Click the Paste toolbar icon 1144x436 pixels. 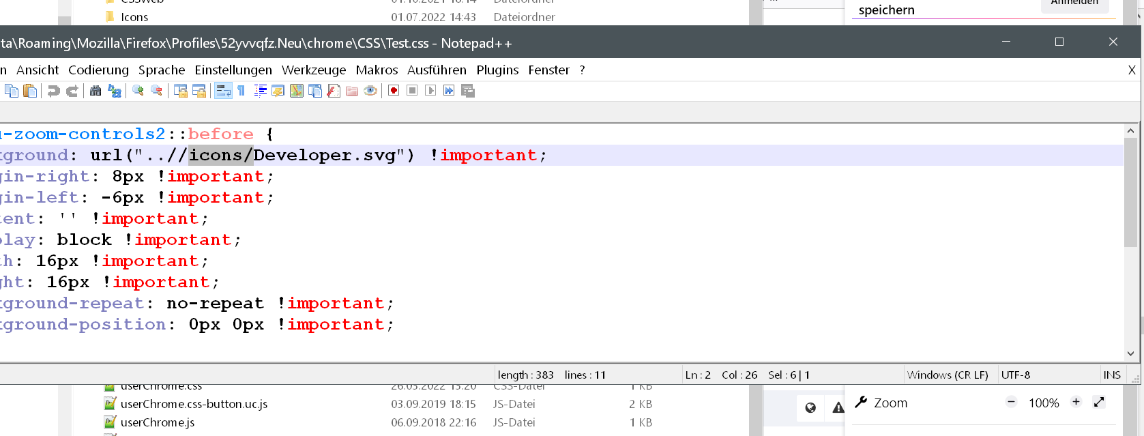[30, 91]
